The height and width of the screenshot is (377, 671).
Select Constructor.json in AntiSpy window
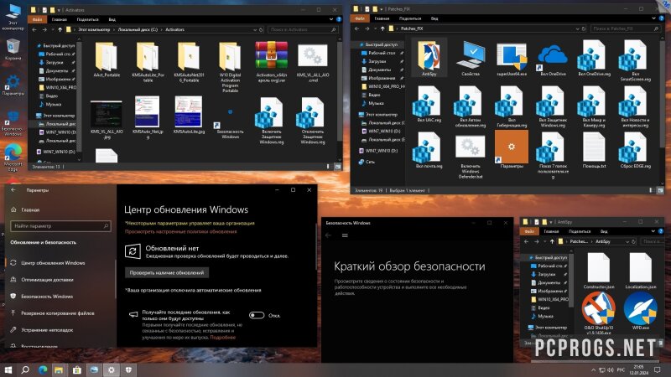pyautogui.click(x=598, y=271)
